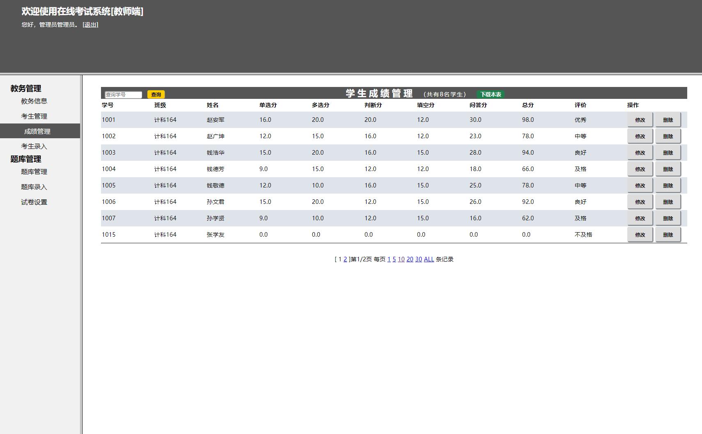
Task: Show ALL records per page
Action: 429,259
